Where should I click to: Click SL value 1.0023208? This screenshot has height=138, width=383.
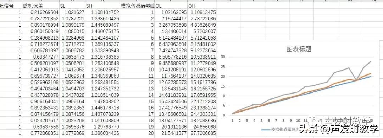tap(72, 120)
